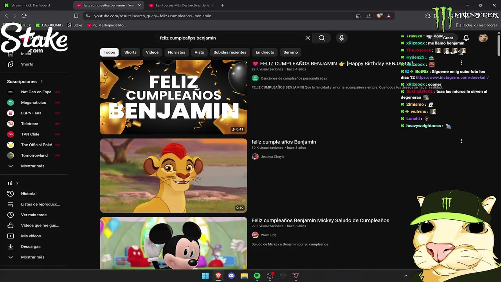This screenshot has height=282, width=501.
Task: Click the Brave Rewards triangle icon
Action: tap(389, 16)
